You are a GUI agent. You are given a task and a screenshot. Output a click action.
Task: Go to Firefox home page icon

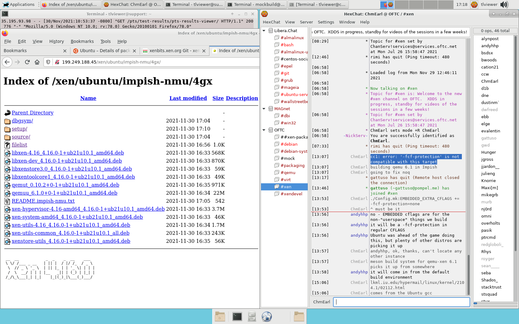tap(37, 62)
